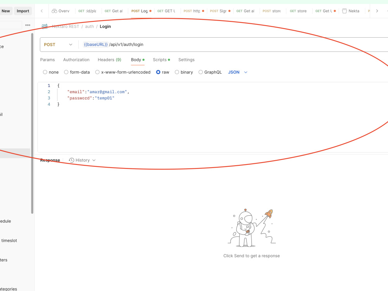Click the {{baseURL}} variable in URL
388x291 pixels.
pyautogui.click(x=95, y=45)
